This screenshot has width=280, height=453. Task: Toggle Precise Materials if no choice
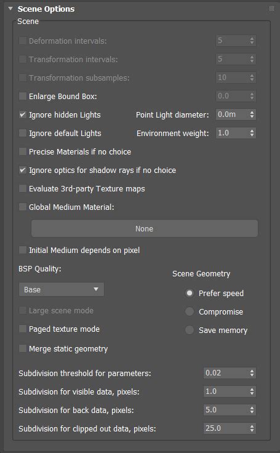(x=23, y=151)
